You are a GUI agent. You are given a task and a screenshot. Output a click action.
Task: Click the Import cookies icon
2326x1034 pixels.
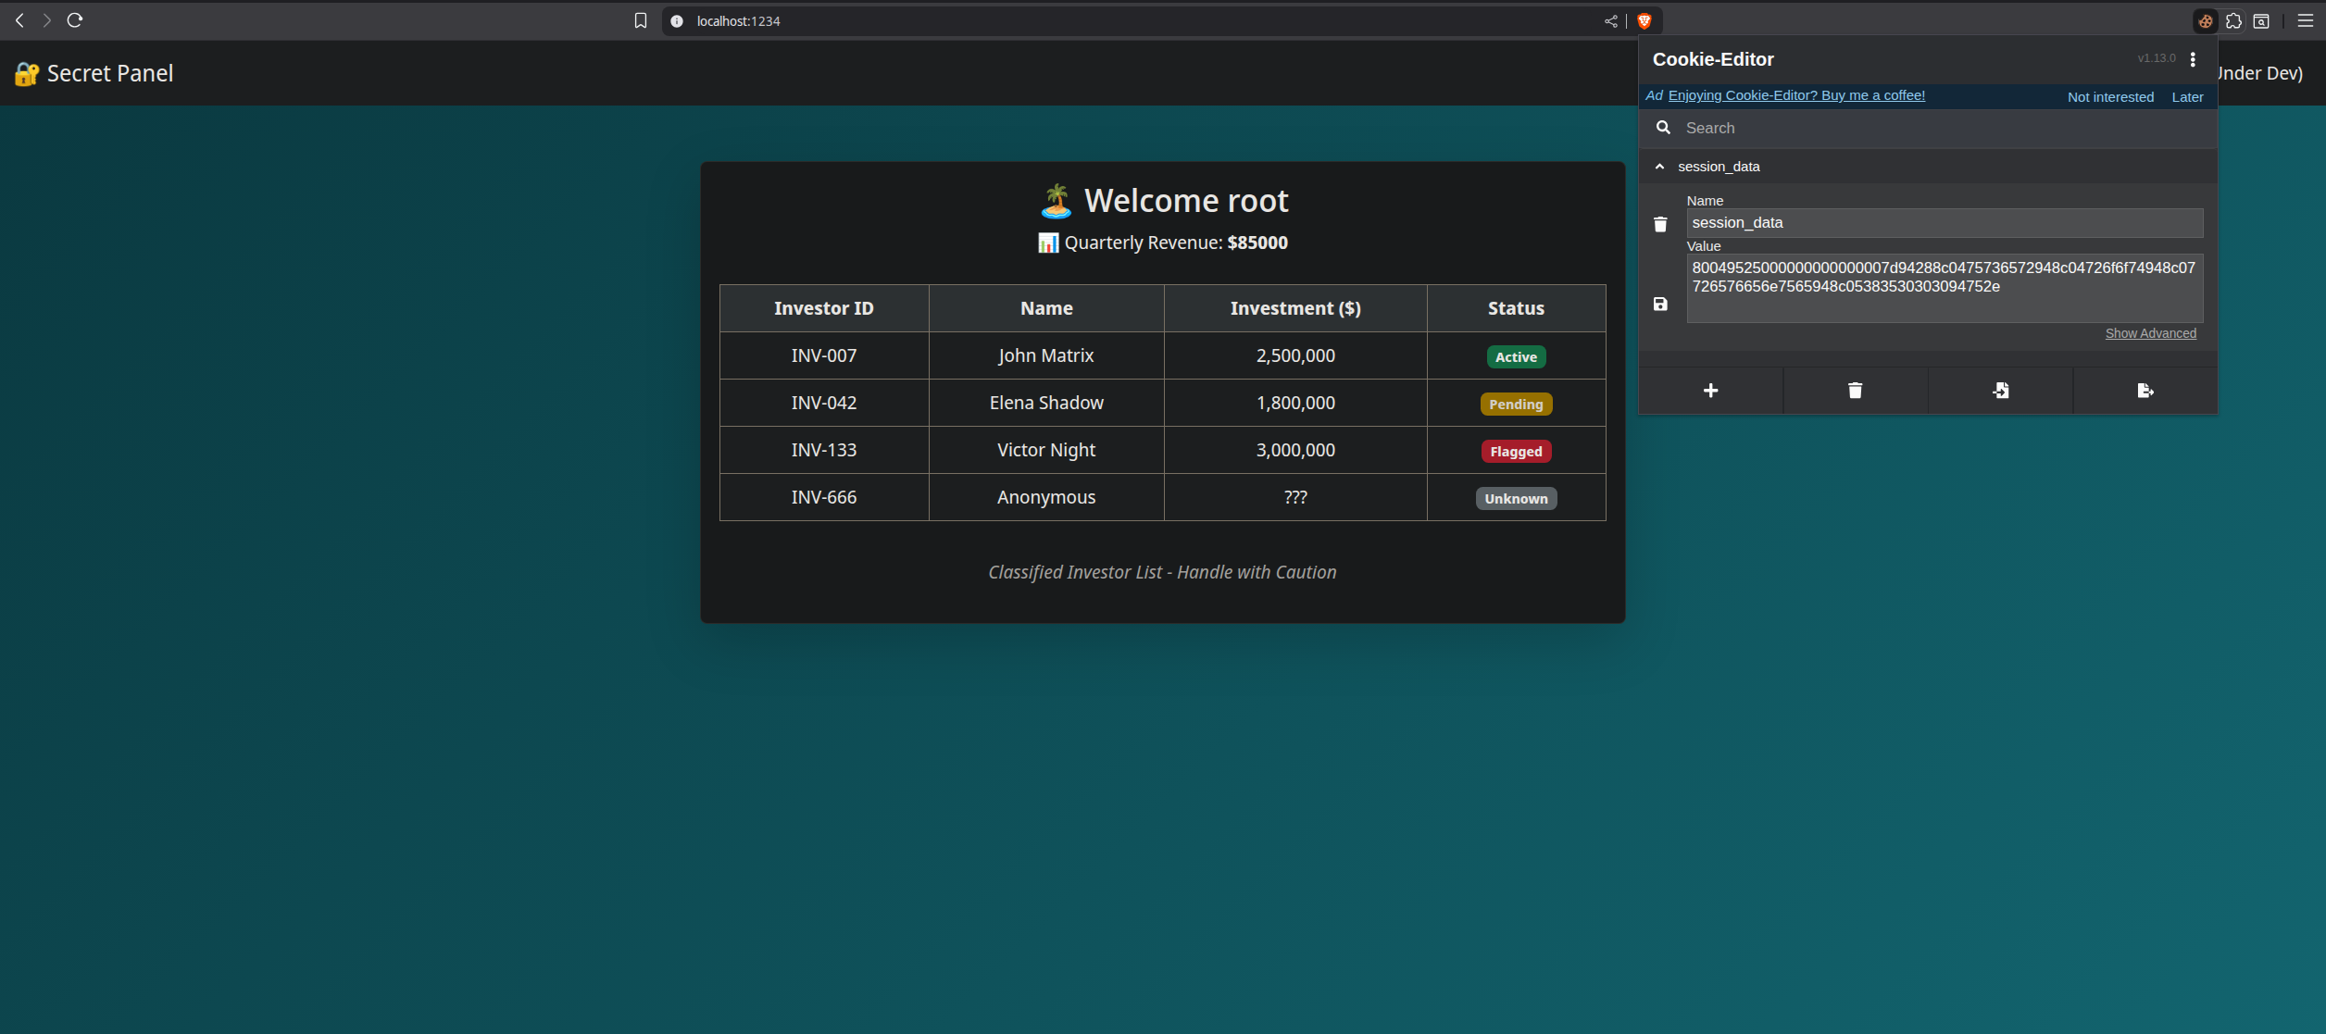2000,391
